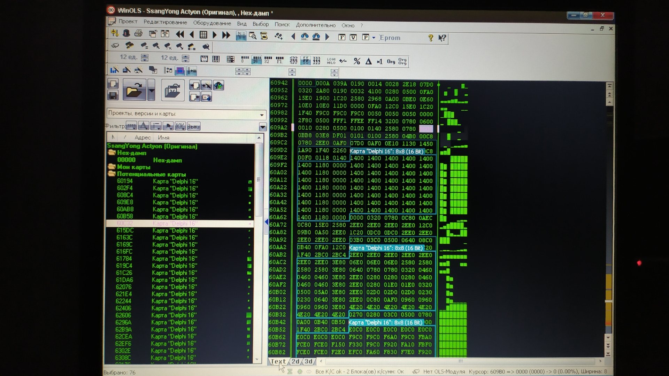Click the printer icon in toolbar
This screenshot has height=376, width=669.
138,33
